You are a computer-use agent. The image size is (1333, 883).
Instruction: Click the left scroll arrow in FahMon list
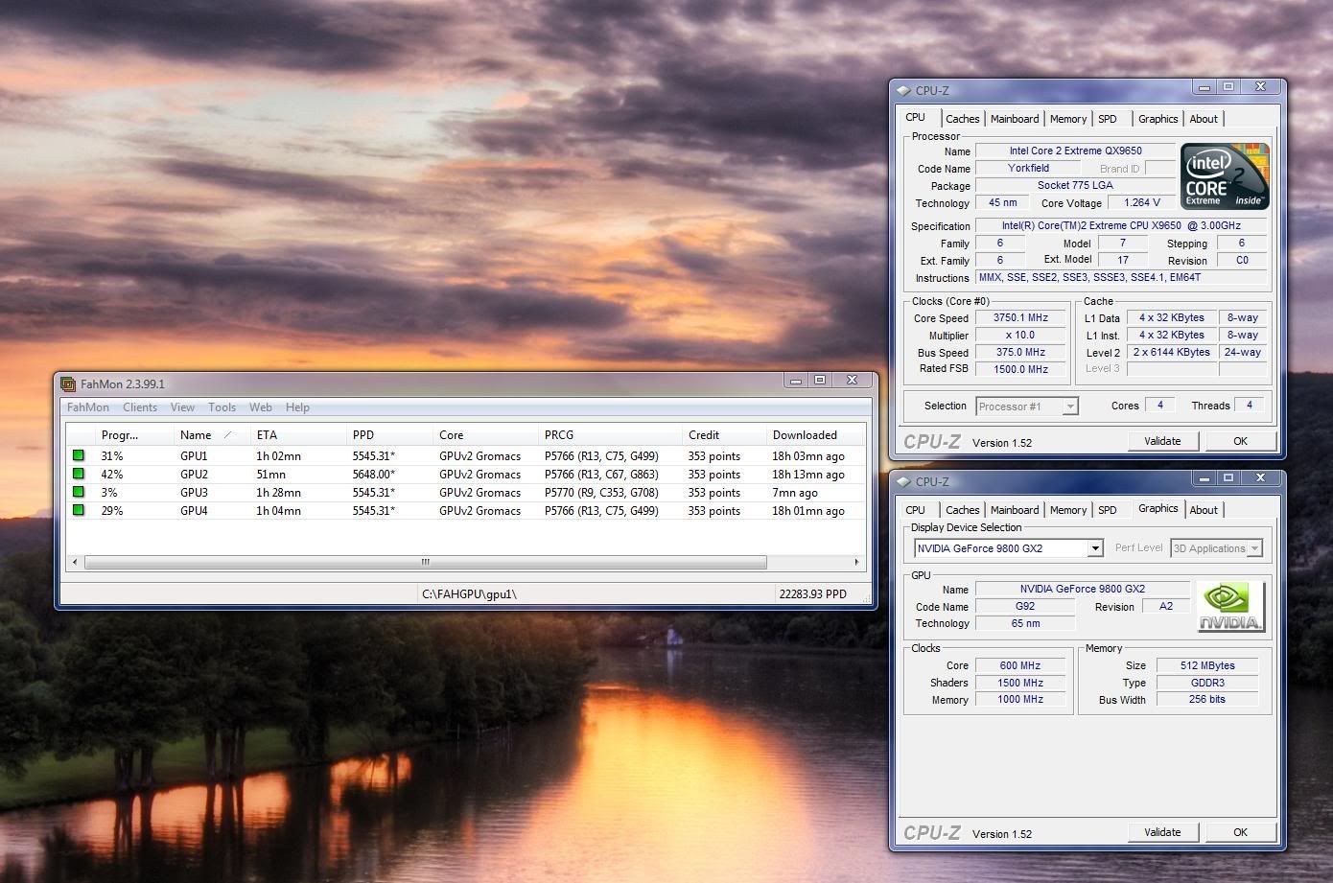[76, 562]
